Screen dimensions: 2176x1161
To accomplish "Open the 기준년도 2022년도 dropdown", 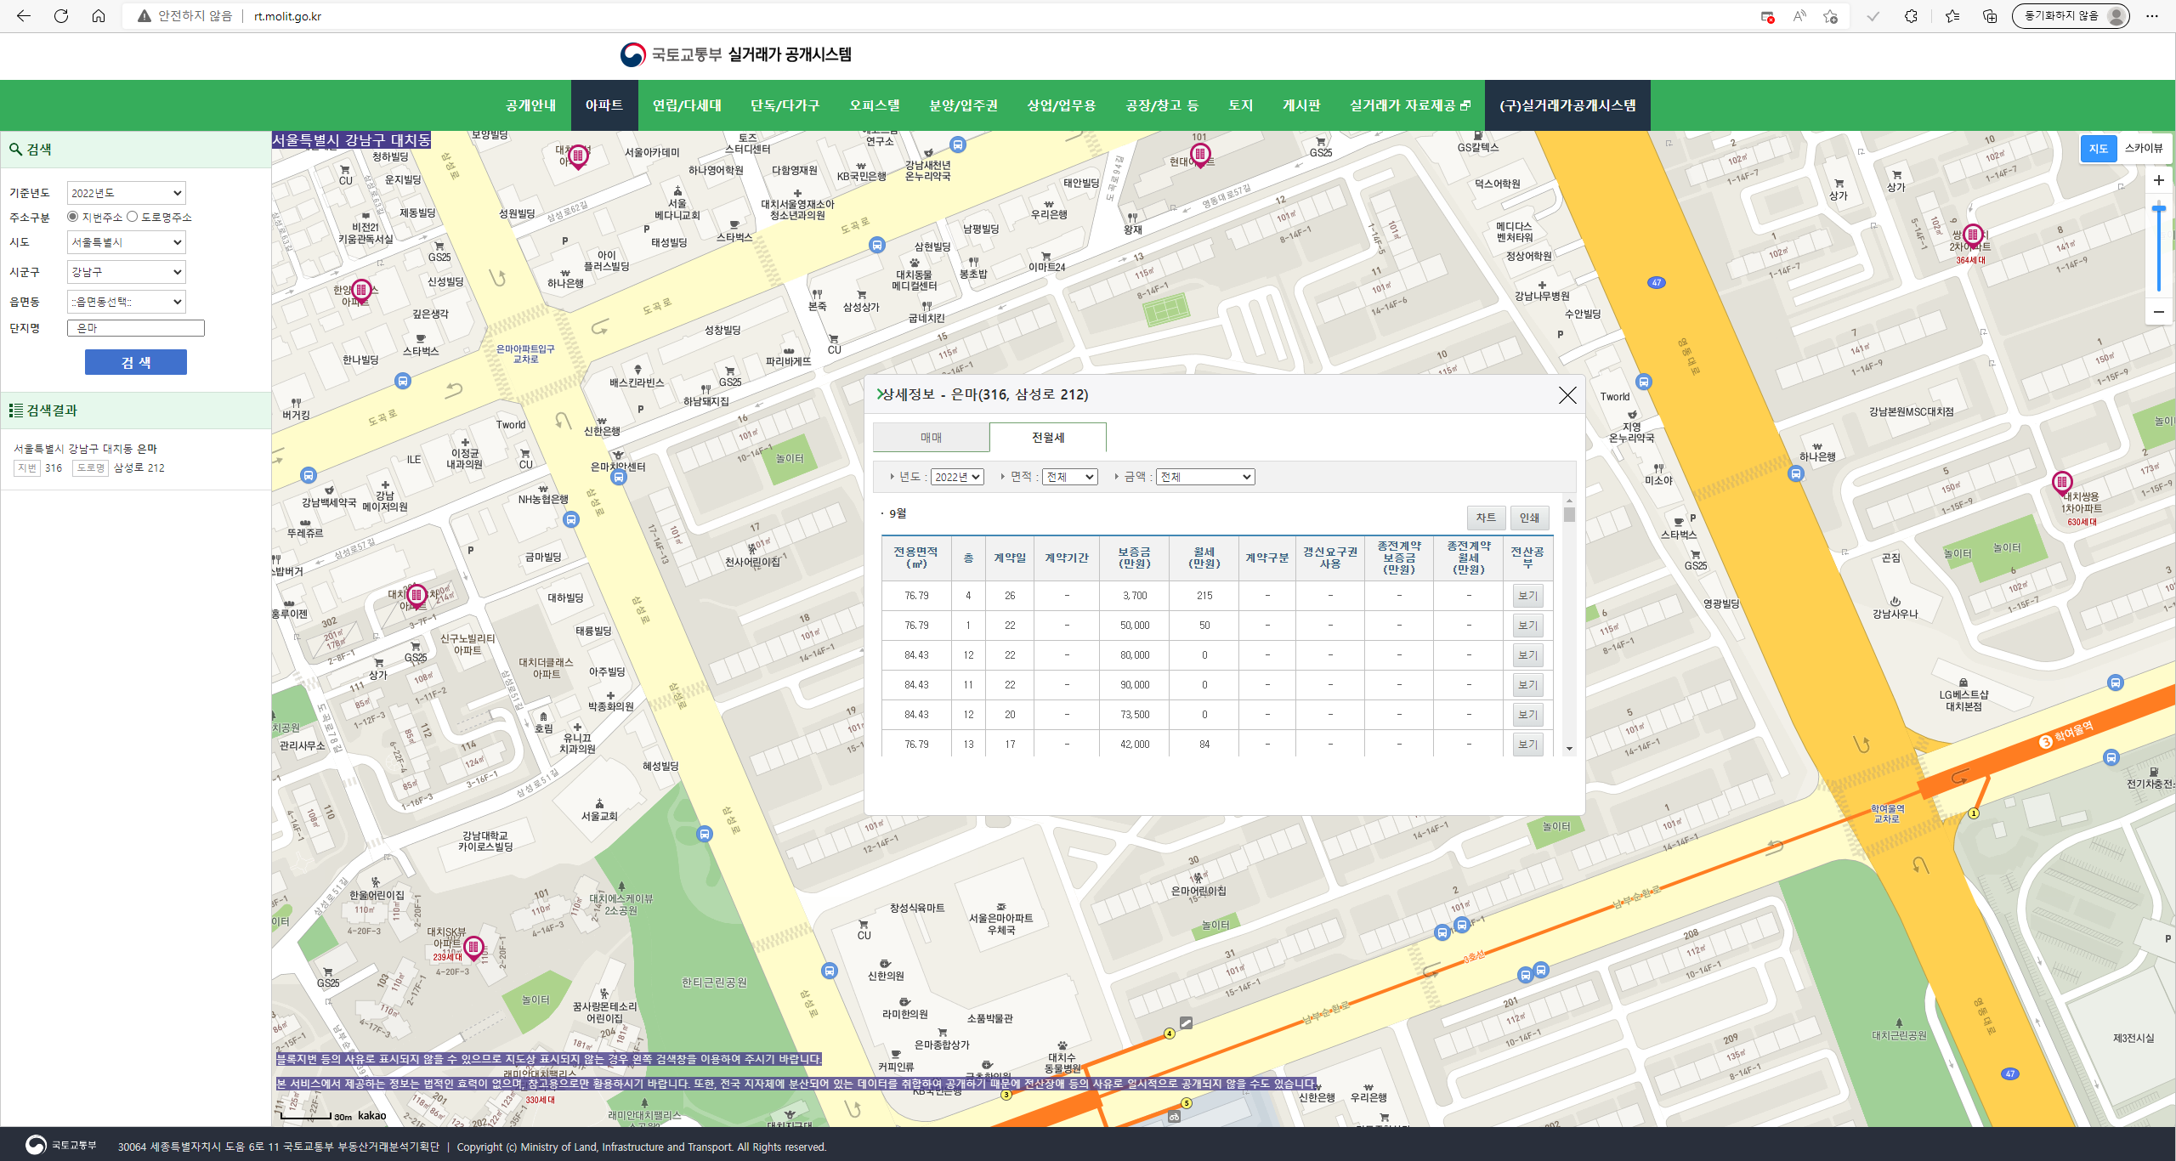I will click(x=127, y=193).
